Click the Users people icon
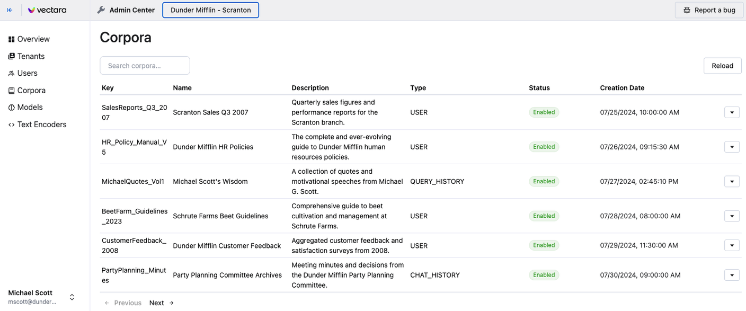Image resolution: width=746 pixels, height=311 pixels. [x=12, y=74]
